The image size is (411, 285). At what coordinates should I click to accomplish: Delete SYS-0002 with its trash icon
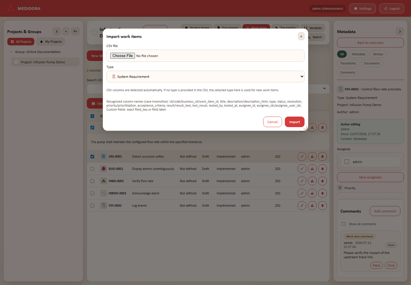(x=323, y=205)
